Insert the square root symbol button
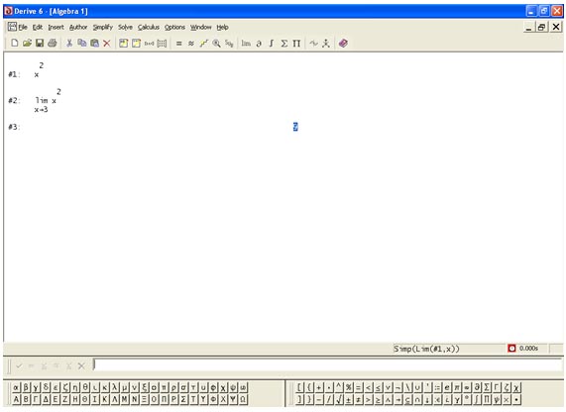This screenshot has width=566, height=412. pos(339,399)
